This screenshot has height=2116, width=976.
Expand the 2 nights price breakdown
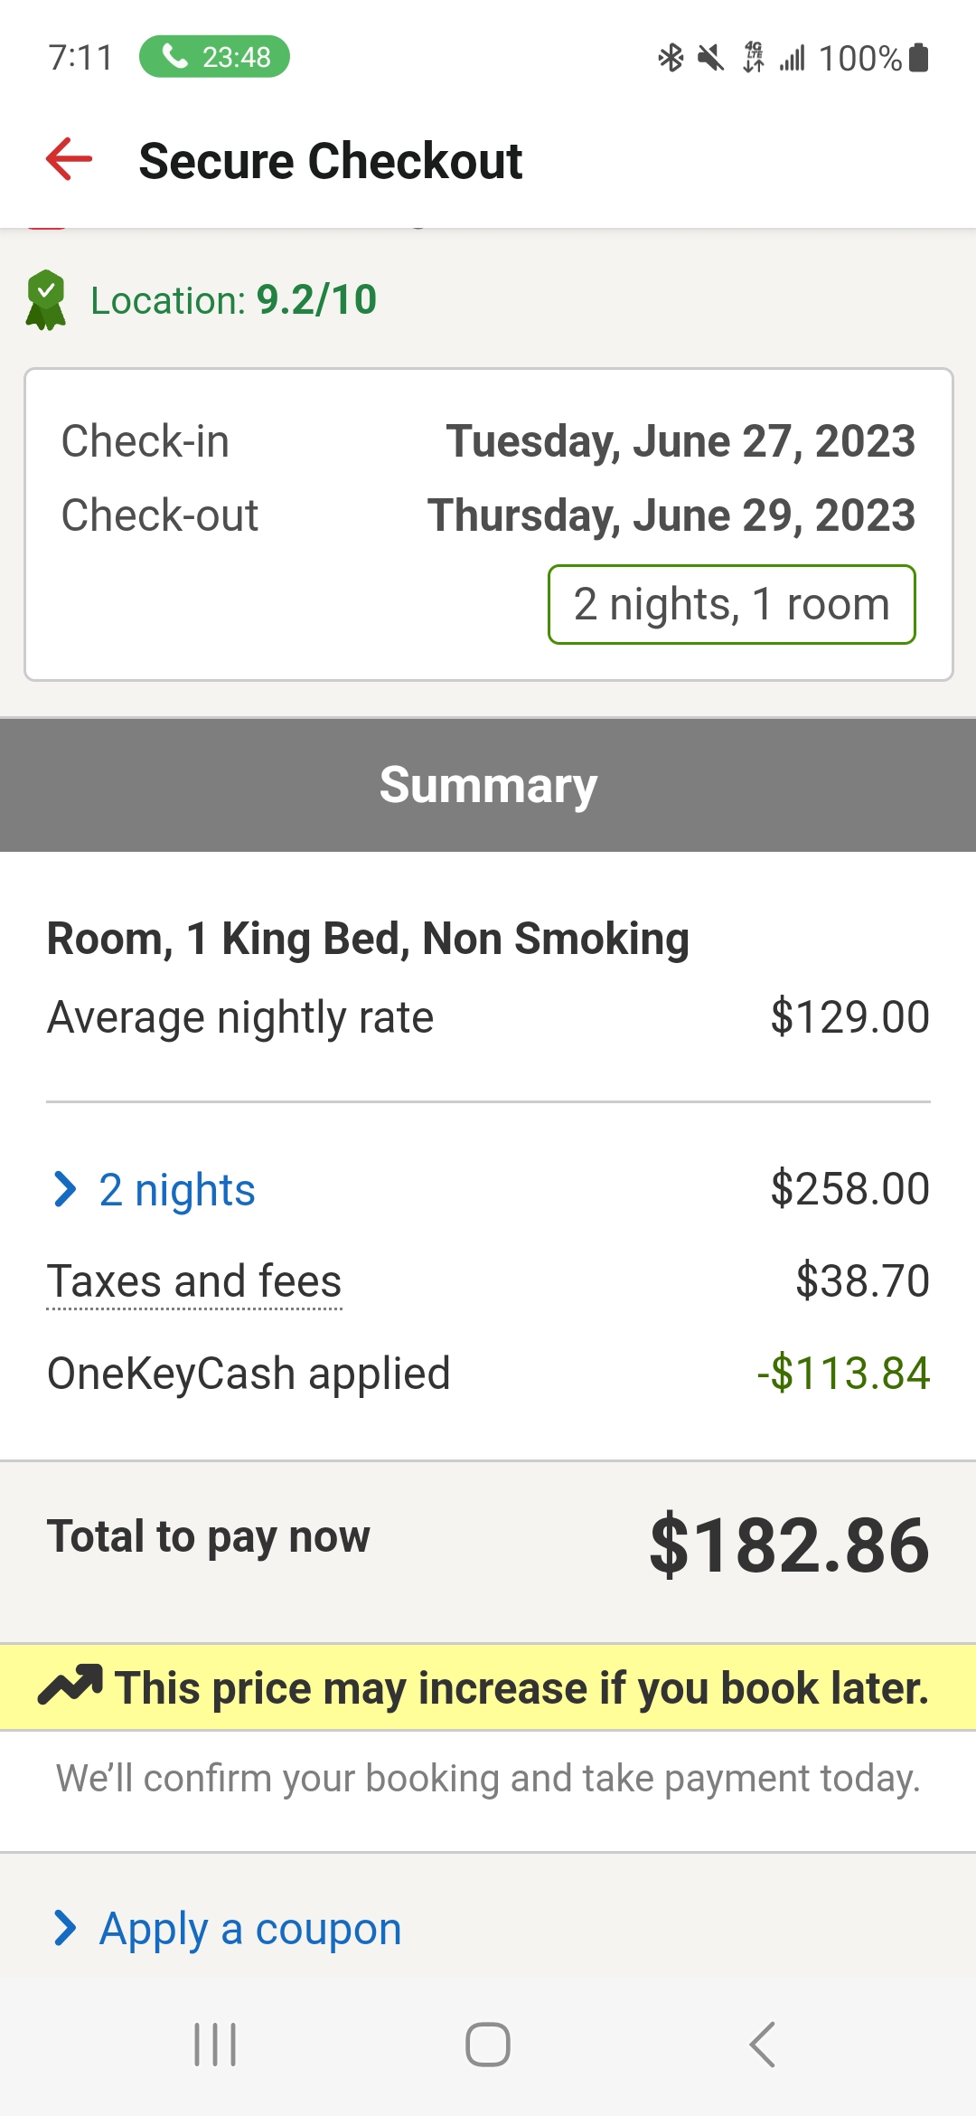point(177,1189)
